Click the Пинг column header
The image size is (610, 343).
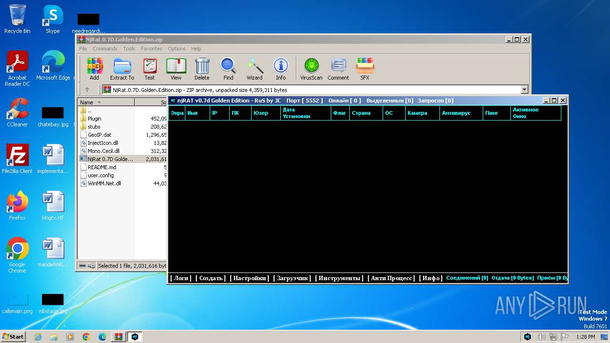(x=497, y=113)
